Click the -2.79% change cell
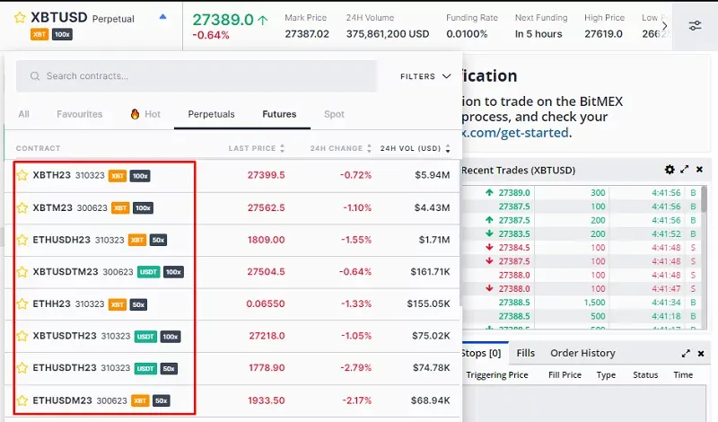 (355, 368)
